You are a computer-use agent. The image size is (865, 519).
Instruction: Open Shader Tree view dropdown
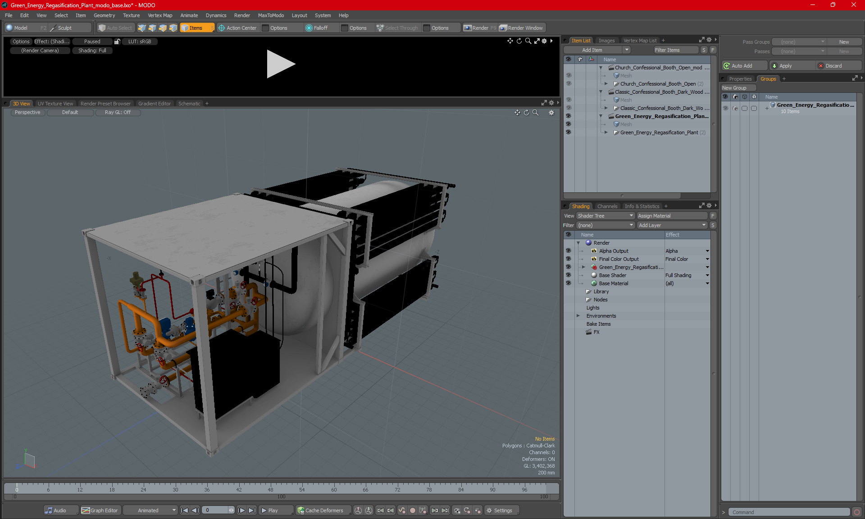tap(605, 216)
